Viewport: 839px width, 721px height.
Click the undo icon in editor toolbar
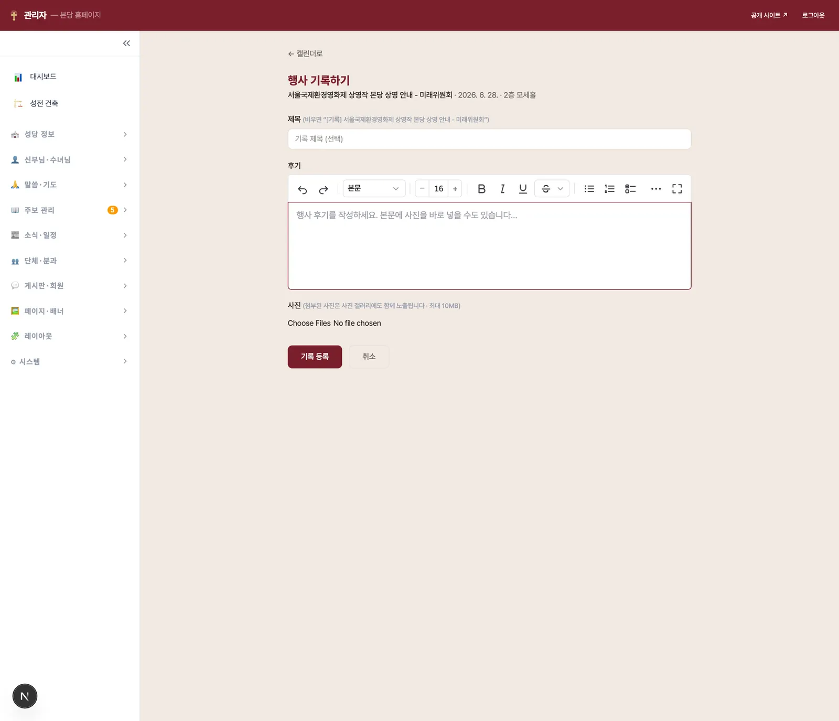click(303, 189)
